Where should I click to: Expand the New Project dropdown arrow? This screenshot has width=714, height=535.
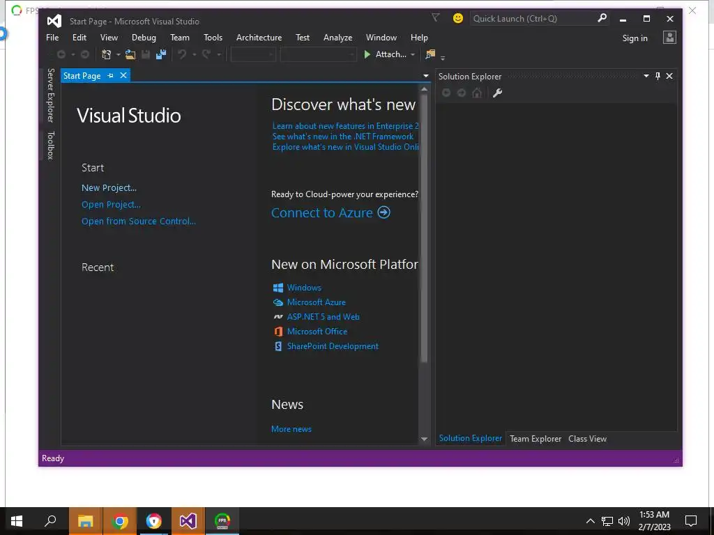[118, 54]
